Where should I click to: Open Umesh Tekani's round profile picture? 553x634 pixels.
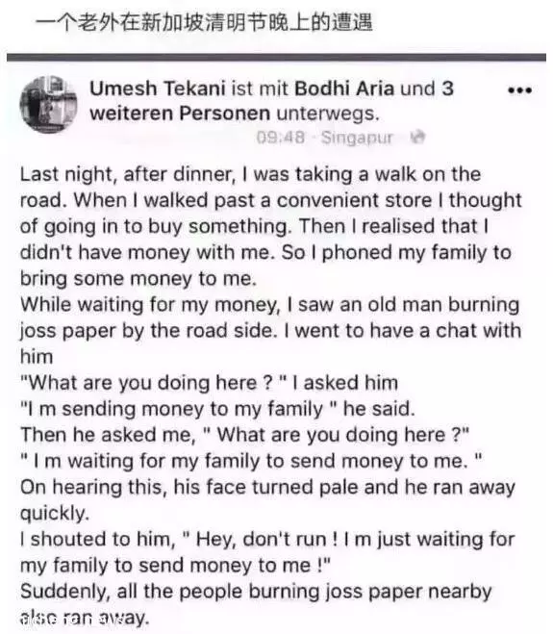click(x=48, y=104)
